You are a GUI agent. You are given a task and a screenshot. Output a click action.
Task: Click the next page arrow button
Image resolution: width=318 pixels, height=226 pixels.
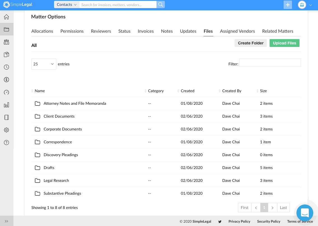(273, 208)
